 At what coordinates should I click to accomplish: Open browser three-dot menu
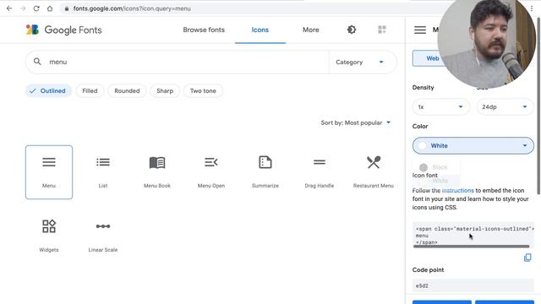(x=532, y=8)
